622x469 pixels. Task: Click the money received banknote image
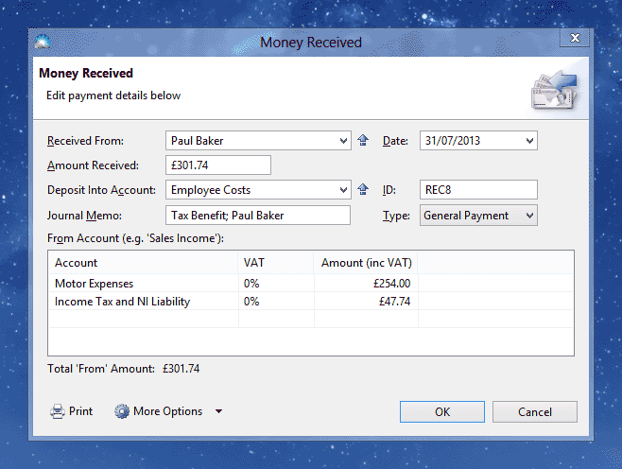point(555,90)
